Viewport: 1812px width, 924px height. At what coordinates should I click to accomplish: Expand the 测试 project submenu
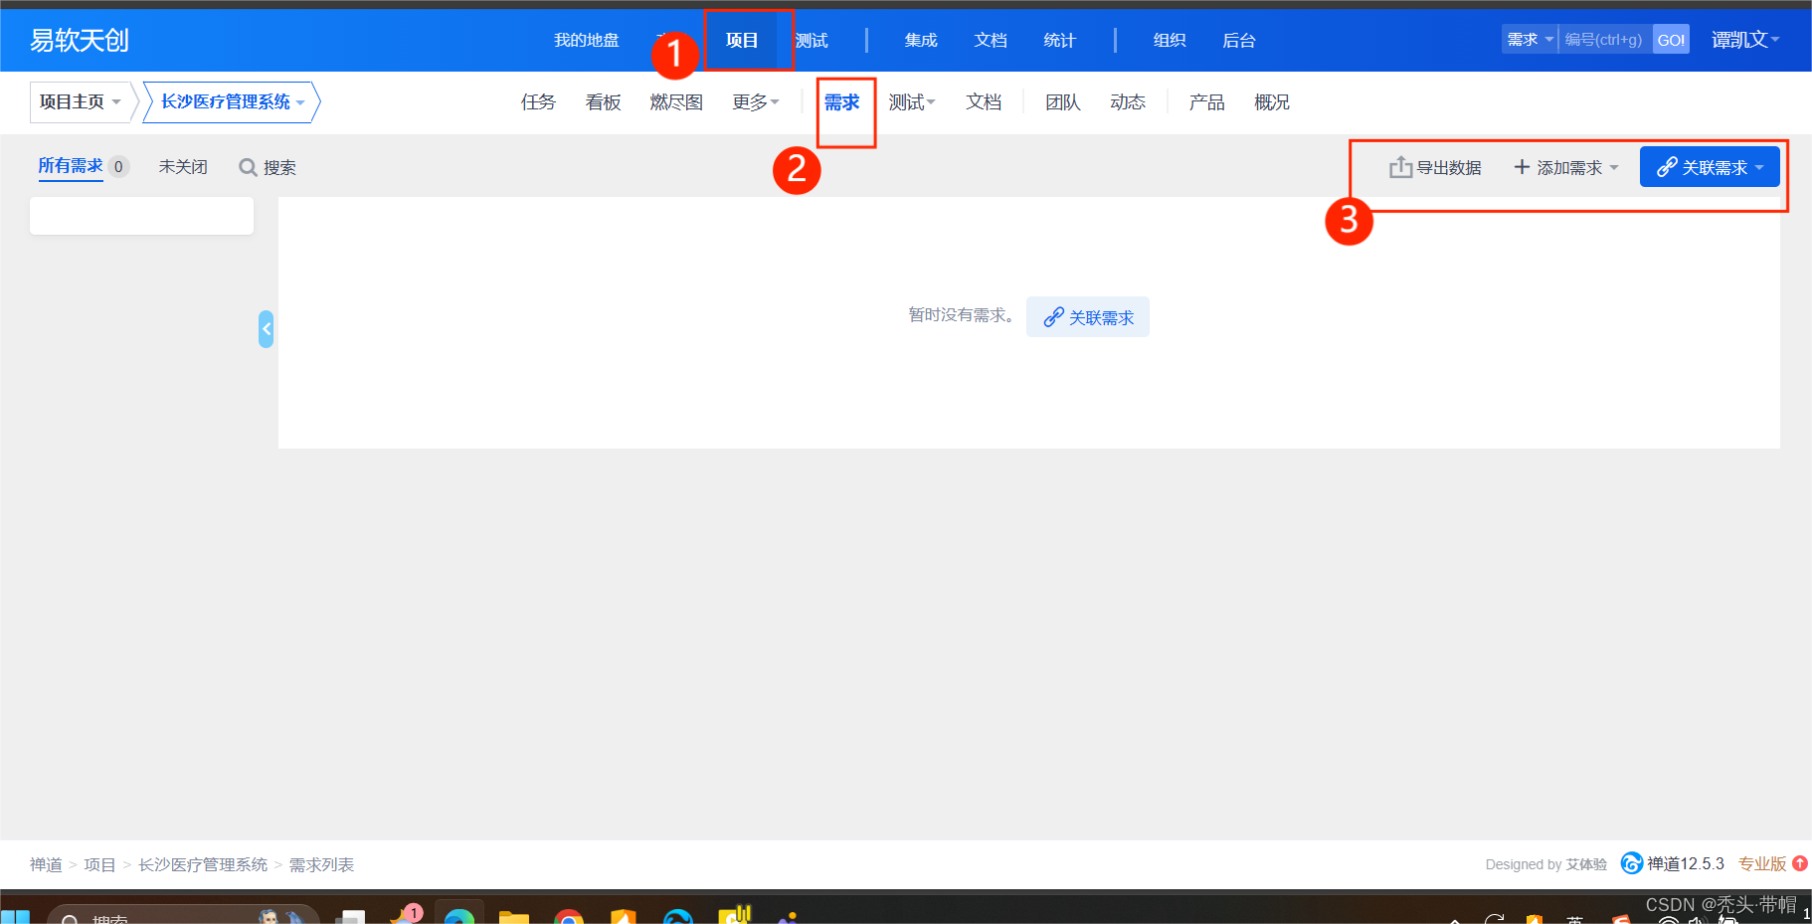point(912,102)
